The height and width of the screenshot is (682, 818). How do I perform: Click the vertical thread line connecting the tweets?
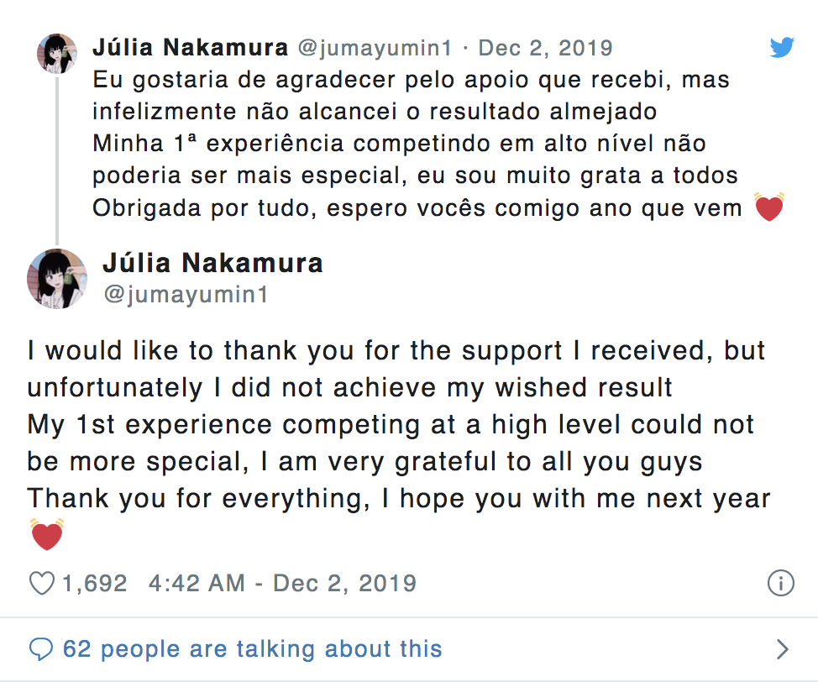57,160
